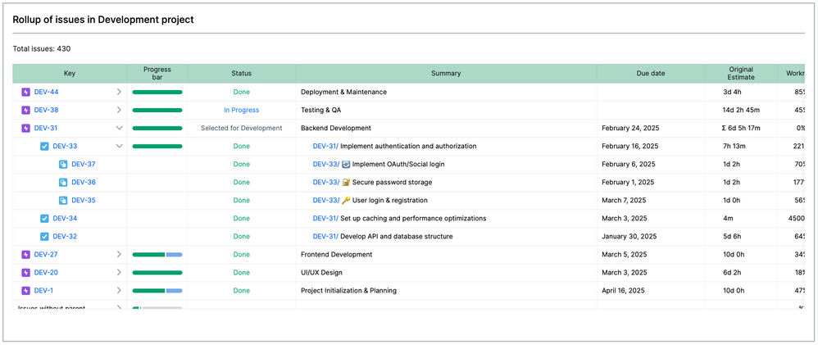Screen dimensions: 818x345
Task: Click the task icon beside DEV-34
Action: pos(44,218)
